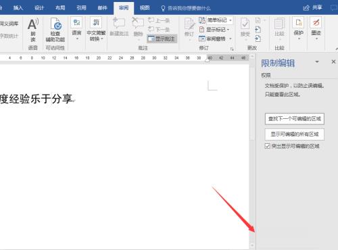Click Find Next Region I Can Edit (查找下一个可编辑的区域)
This screenshot has height=250, width=338.
click(295, 119)
